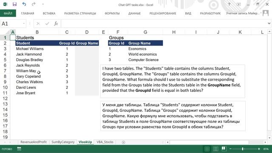Viewport: 272px width, 153px height.
Task: Open the РАЗМЕТКА СТРАНИЦЫ tab
Action: [x=80, y=13]
